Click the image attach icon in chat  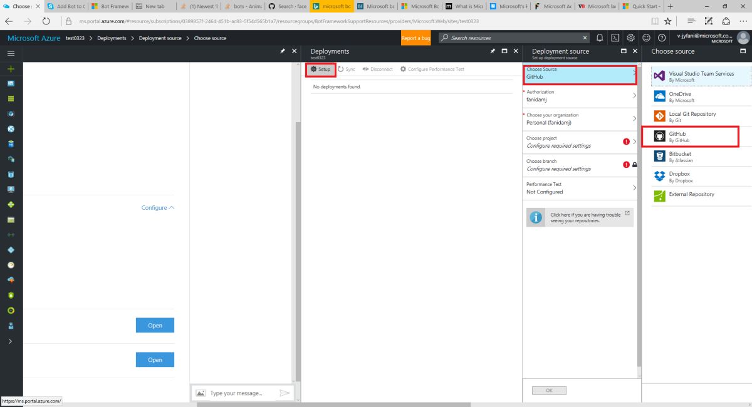(x=201, y=393)
